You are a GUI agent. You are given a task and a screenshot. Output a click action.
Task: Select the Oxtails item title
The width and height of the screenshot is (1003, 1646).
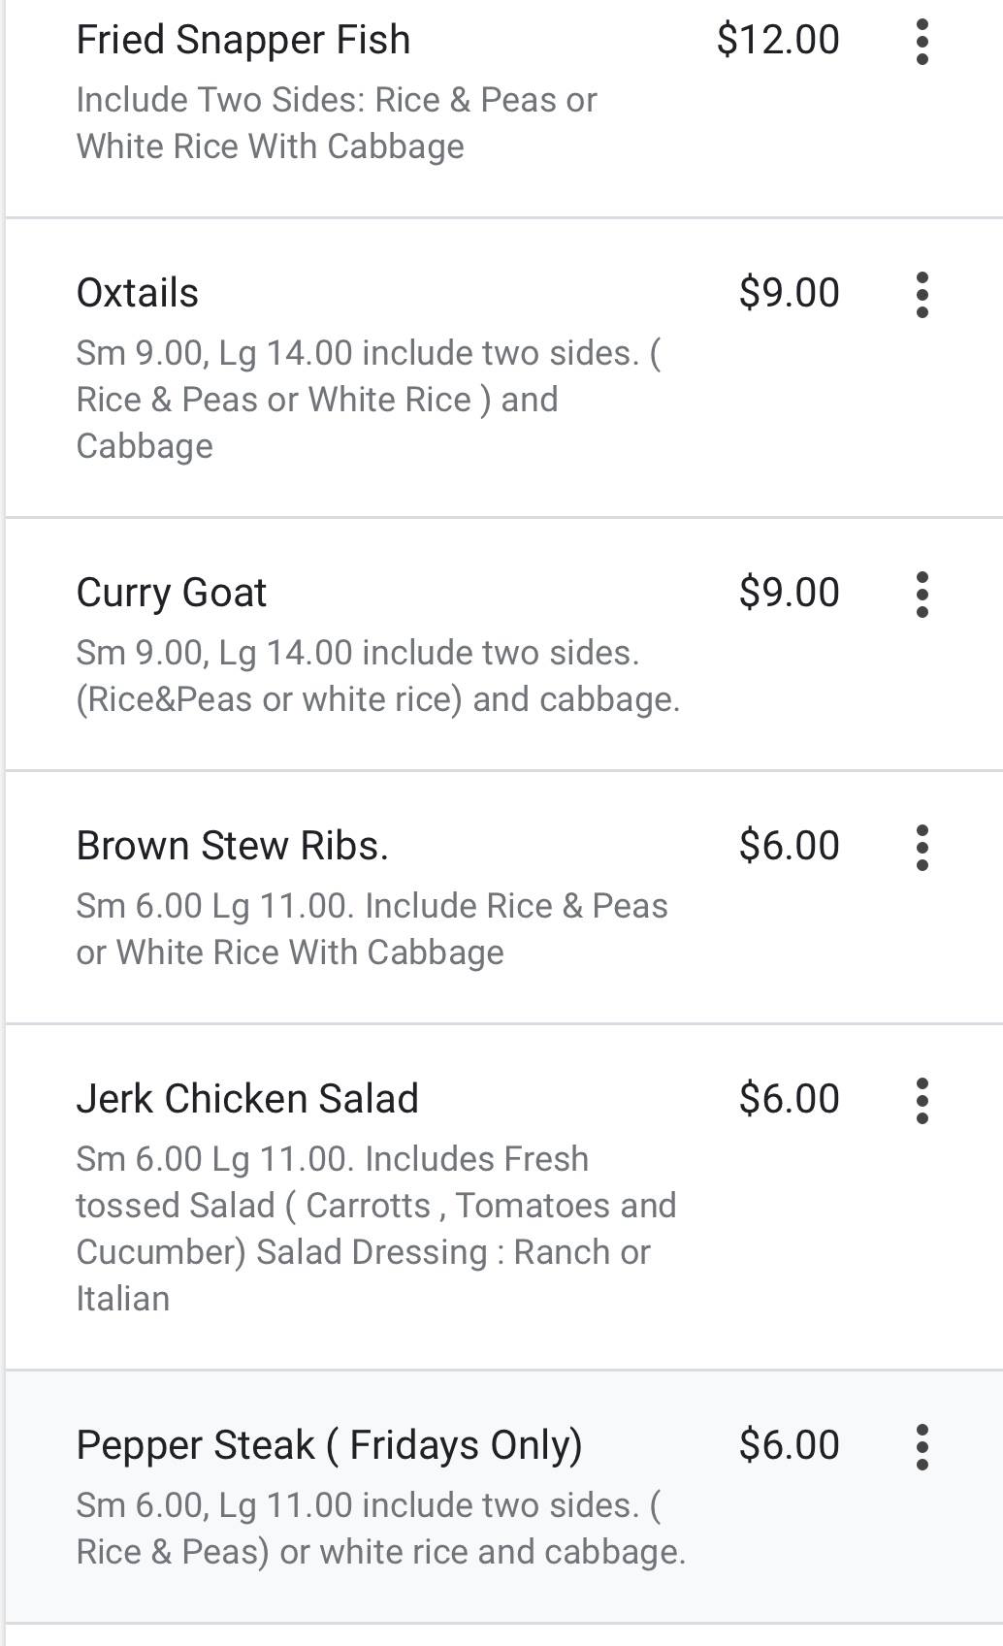[138, 293]
